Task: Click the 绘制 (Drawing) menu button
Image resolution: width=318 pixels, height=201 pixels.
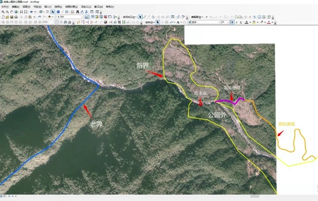Action: coord(151,22)
